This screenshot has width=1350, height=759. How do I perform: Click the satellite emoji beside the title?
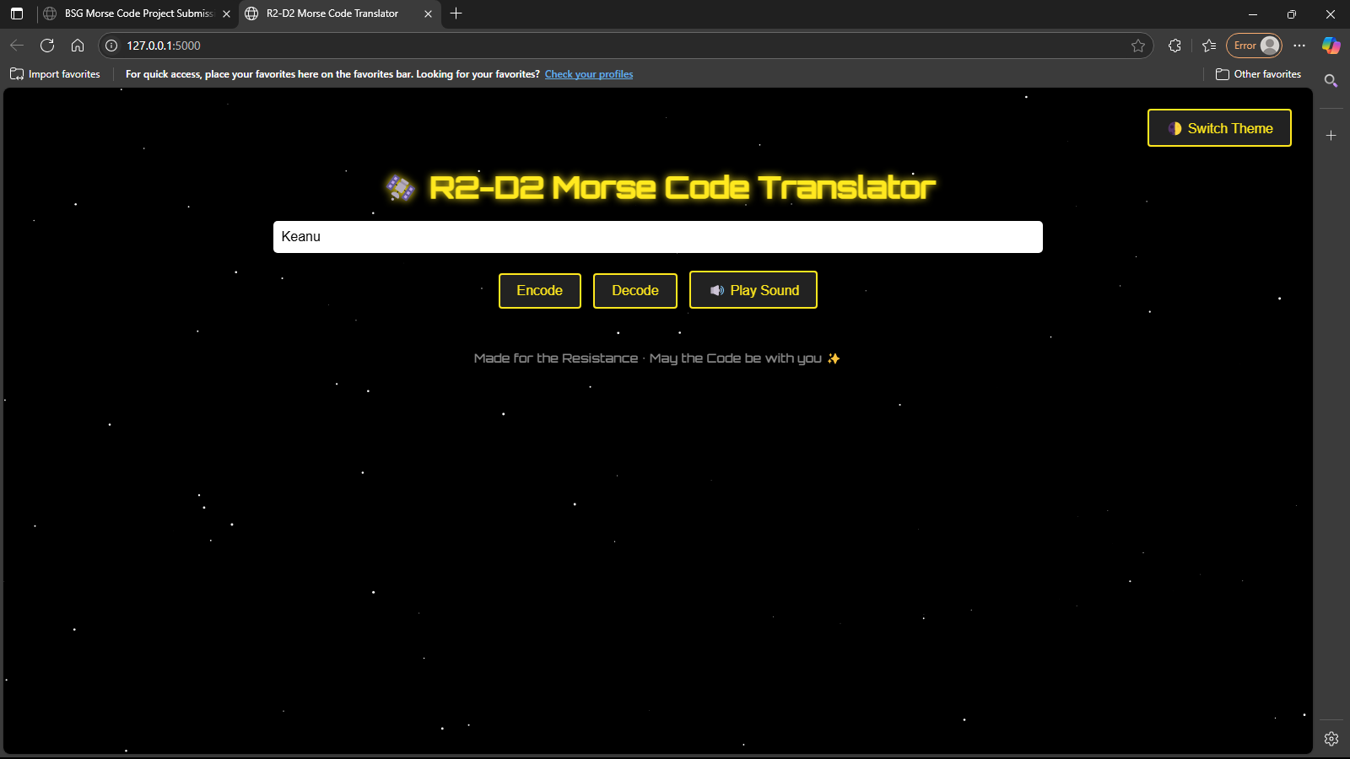[x=401, y=187]
